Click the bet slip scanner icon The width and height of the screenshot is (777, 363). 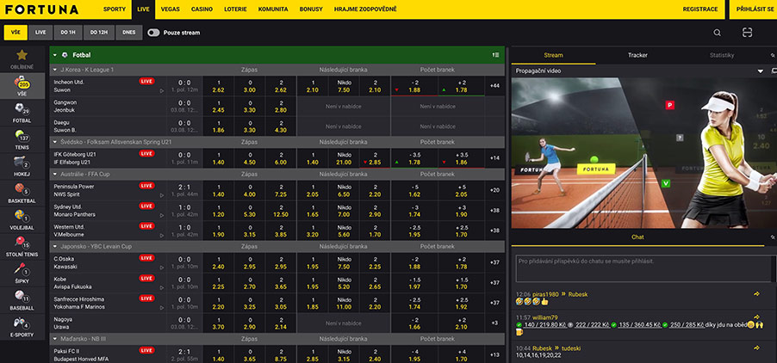click(747, 33)
